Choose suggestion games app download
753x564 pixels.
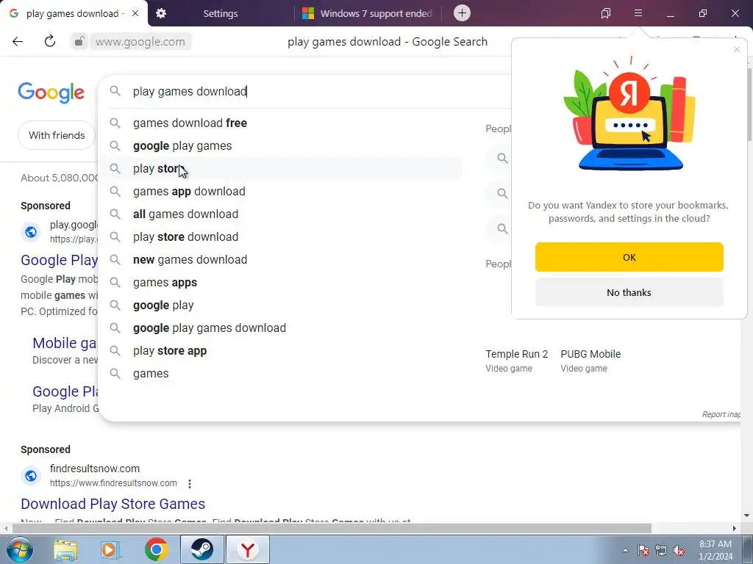pyautogui.click(x=282, y=192)
